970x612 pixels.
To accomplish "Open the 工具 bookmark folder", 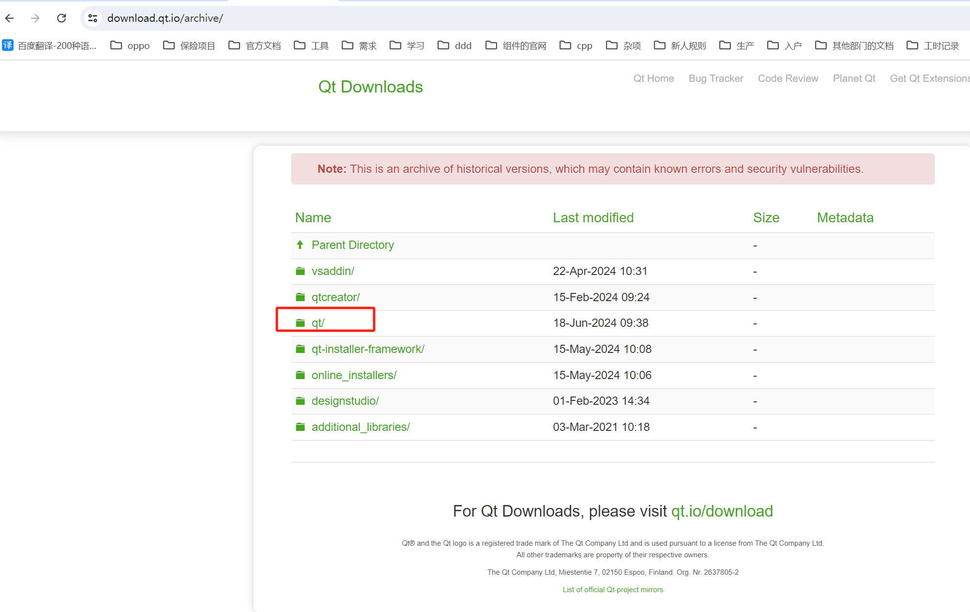I will (311, 46).
